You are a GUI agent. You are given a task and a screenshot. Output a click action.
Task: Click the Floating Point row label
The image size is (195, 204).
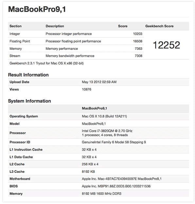click(x=20, y=41)
